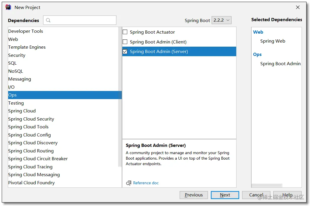
Task: Click the Previous button
Action: pos(194,195)
